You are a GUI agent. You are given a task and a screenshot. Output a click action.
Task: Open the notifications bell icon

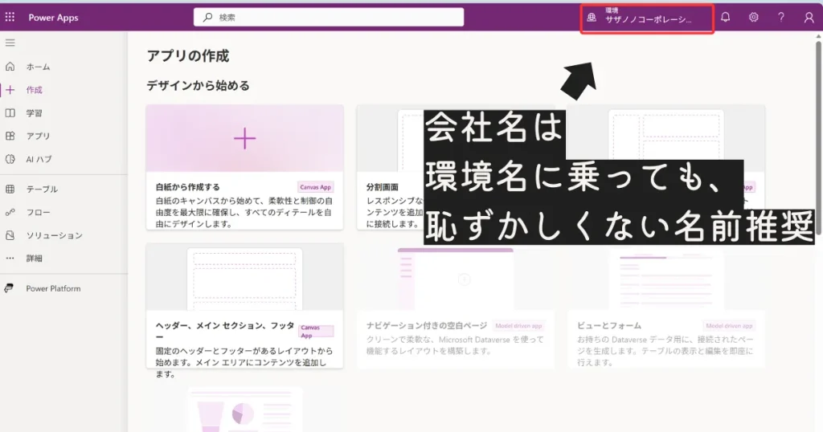pyautogui.click(x=725, y=17)
